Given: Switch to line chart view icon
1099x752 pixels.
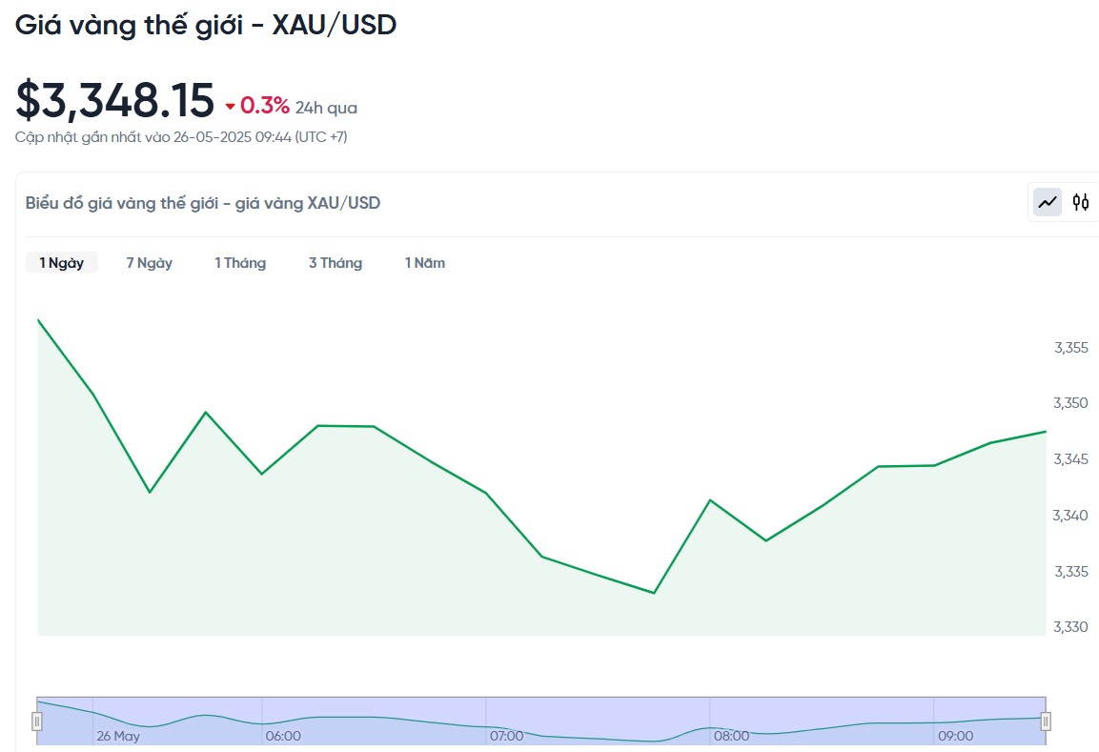Looking at the screenshot, I should coord(1048,203).
